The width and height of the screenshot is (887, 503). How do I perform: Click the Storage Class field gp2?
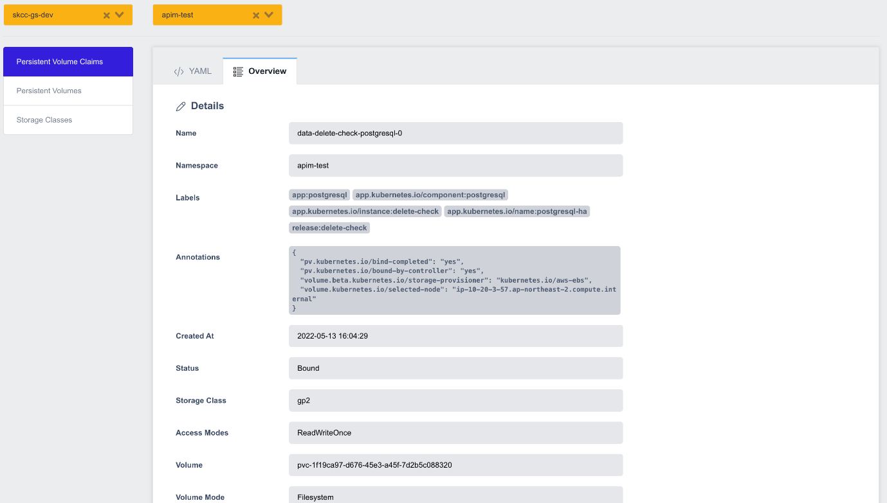click(x=455, y=400)
